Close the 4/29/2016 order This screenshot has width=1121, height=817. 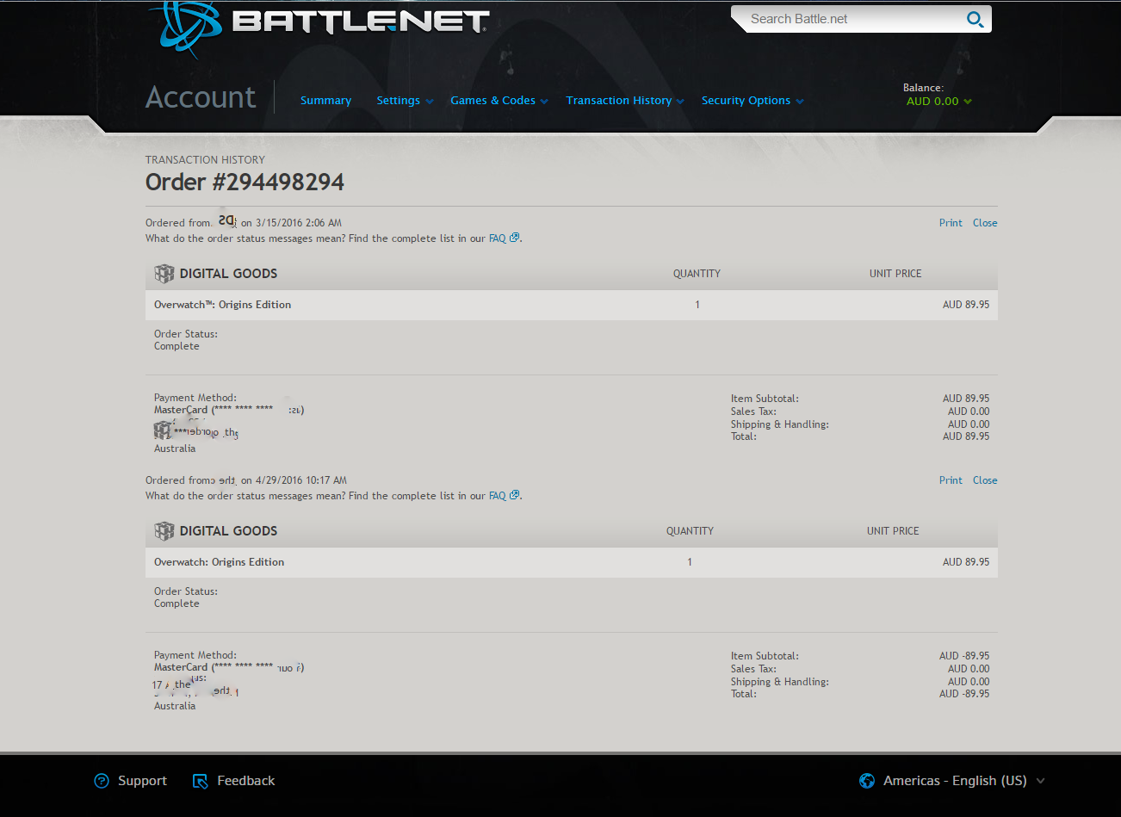[x=985, y=480]
